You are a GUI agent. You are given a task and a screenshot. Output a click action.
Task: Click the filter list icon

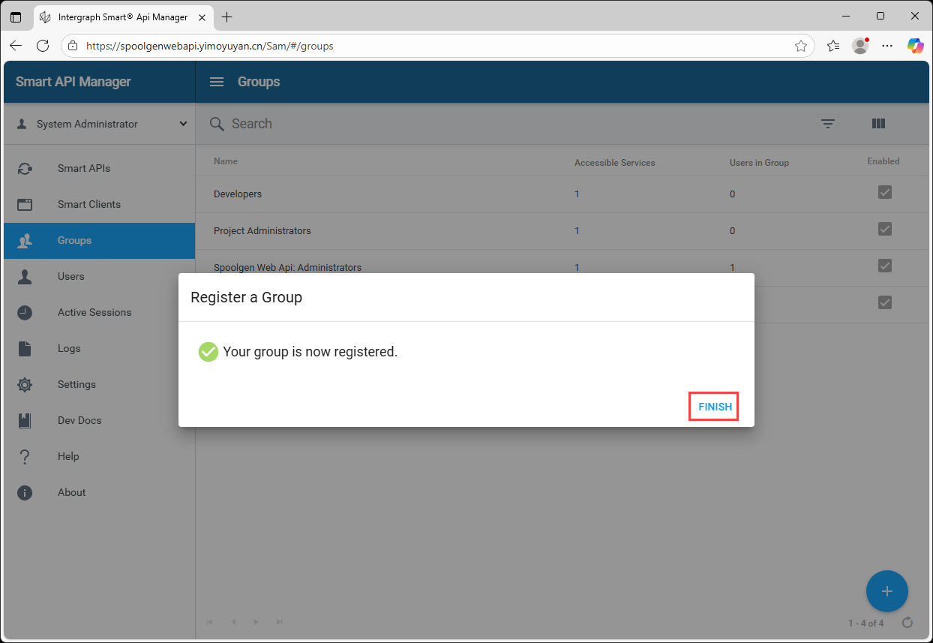pyautogui.click(x=827, y=124)
